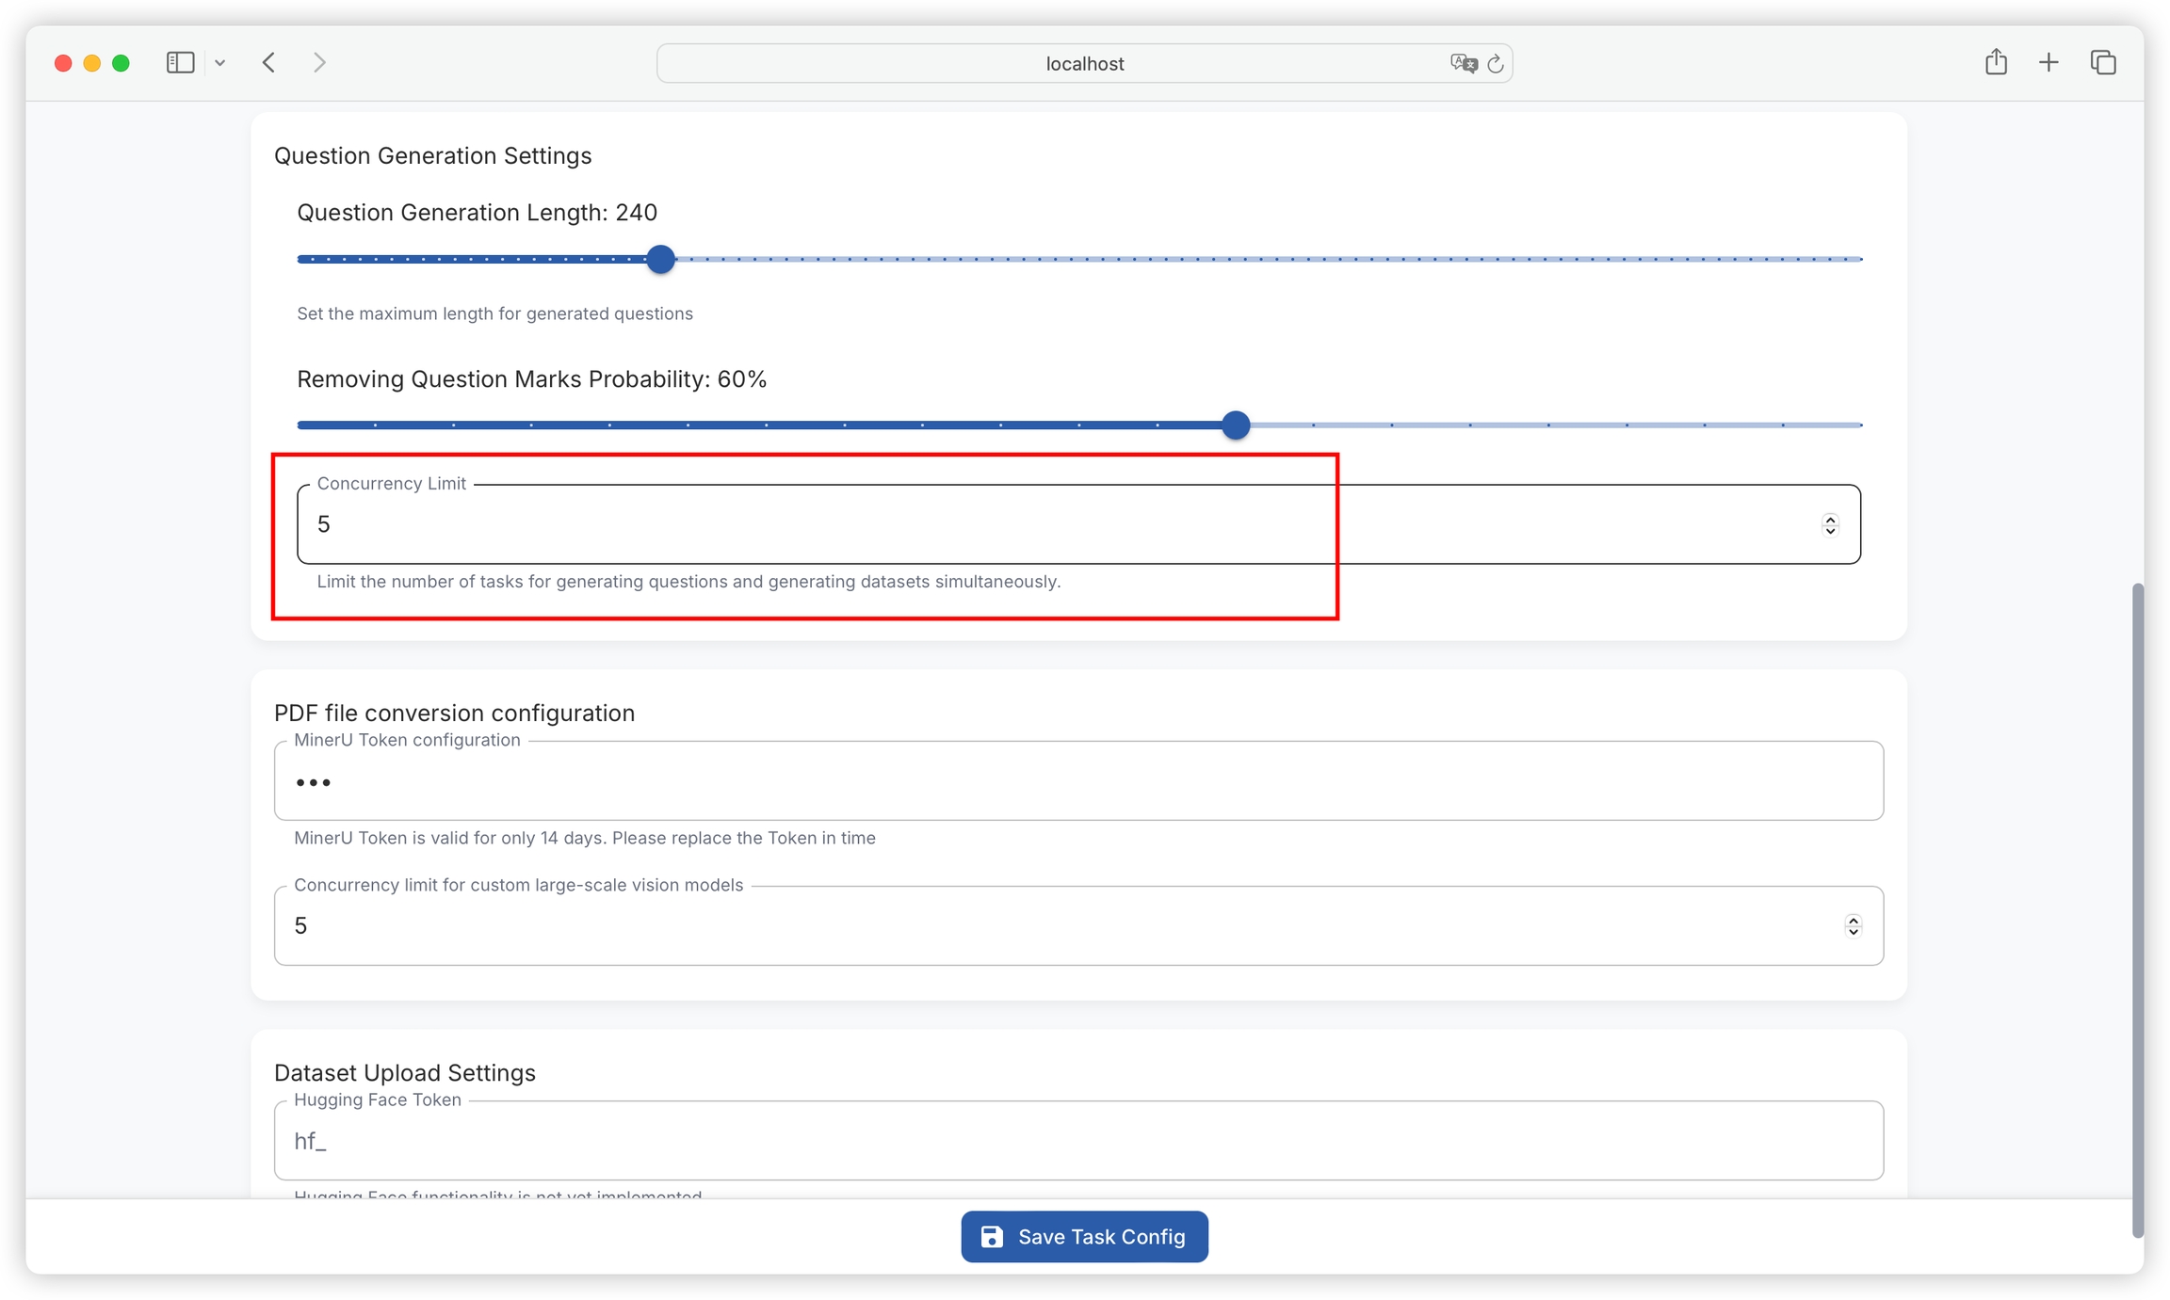Screen dimensions: 2170x1300
Task: Click the Hugging Face Token input
Action: coord(1078,1141)
